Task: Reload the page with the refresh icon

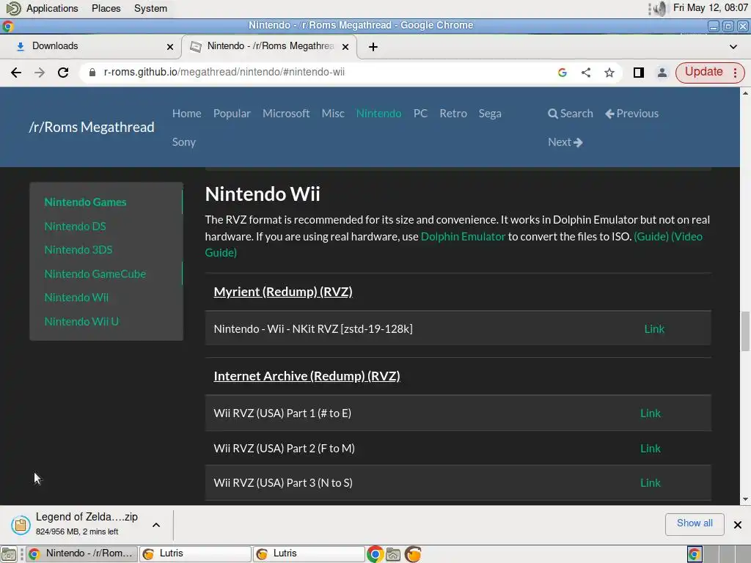Action: 63,73
